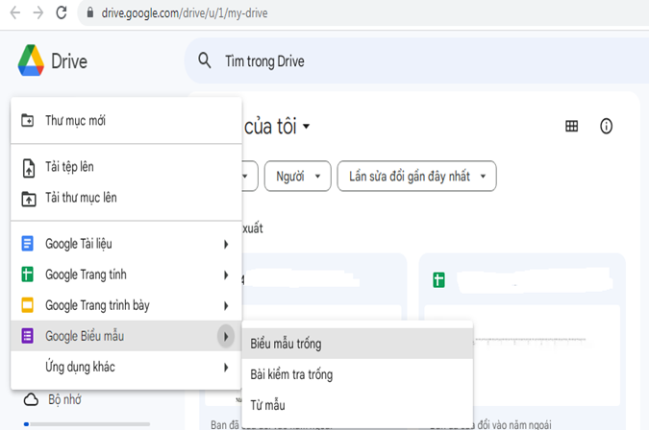Choose Tải tệp lên

pos(126,167)
